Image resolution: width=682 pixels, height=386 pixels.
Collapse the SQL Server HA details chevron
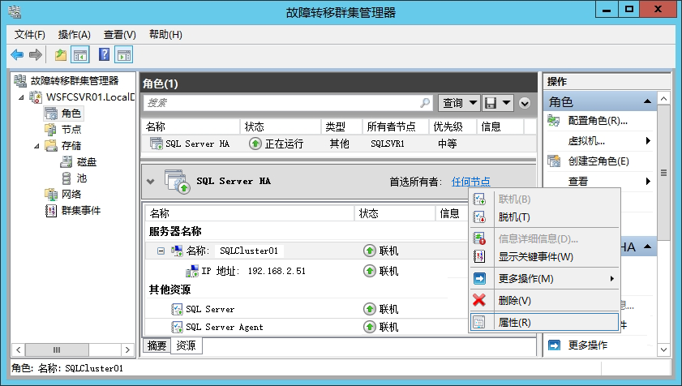pyautogui.click(x=151, y=182)
